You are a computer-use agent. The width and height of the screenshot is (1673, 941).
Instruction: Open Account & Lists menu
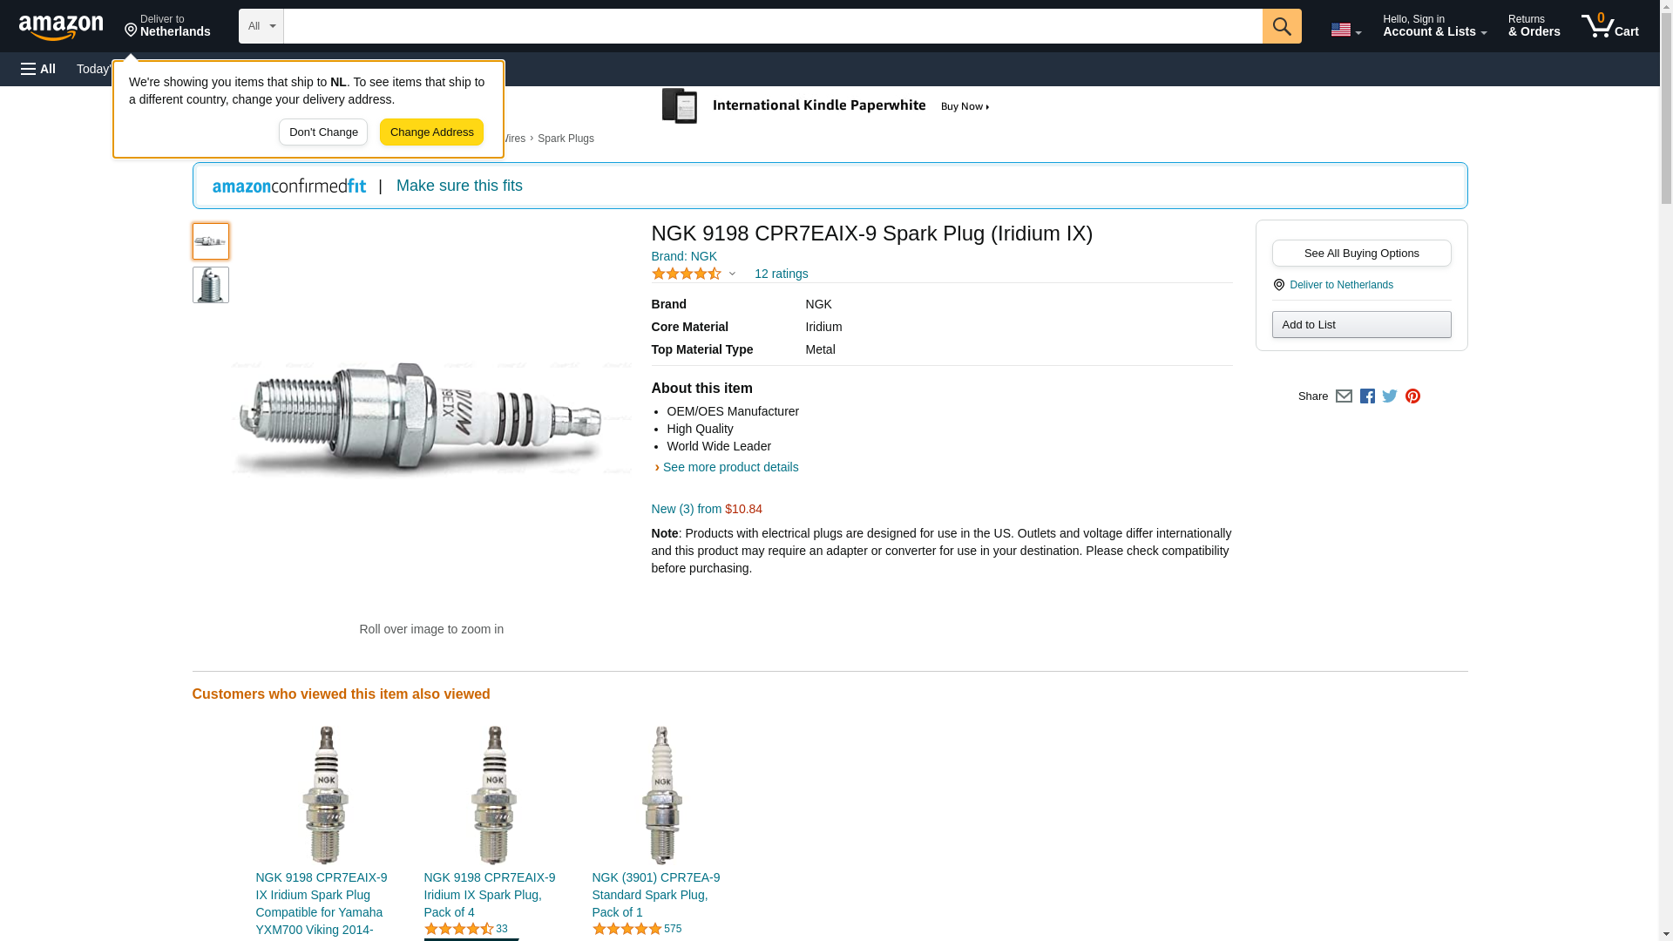1434,26
